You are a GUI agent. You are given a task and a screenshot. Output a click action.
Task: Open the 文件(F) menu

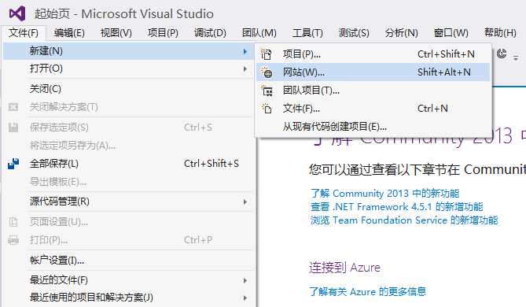[x=23, y=32]
